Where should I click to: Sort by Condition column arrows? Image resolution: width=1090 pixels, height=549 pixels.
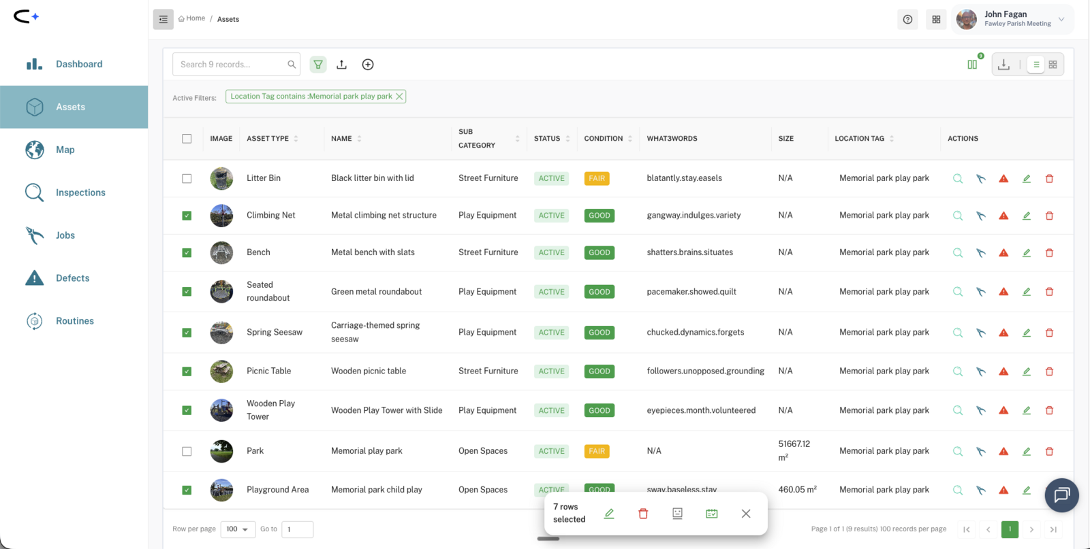pos(630,139)
